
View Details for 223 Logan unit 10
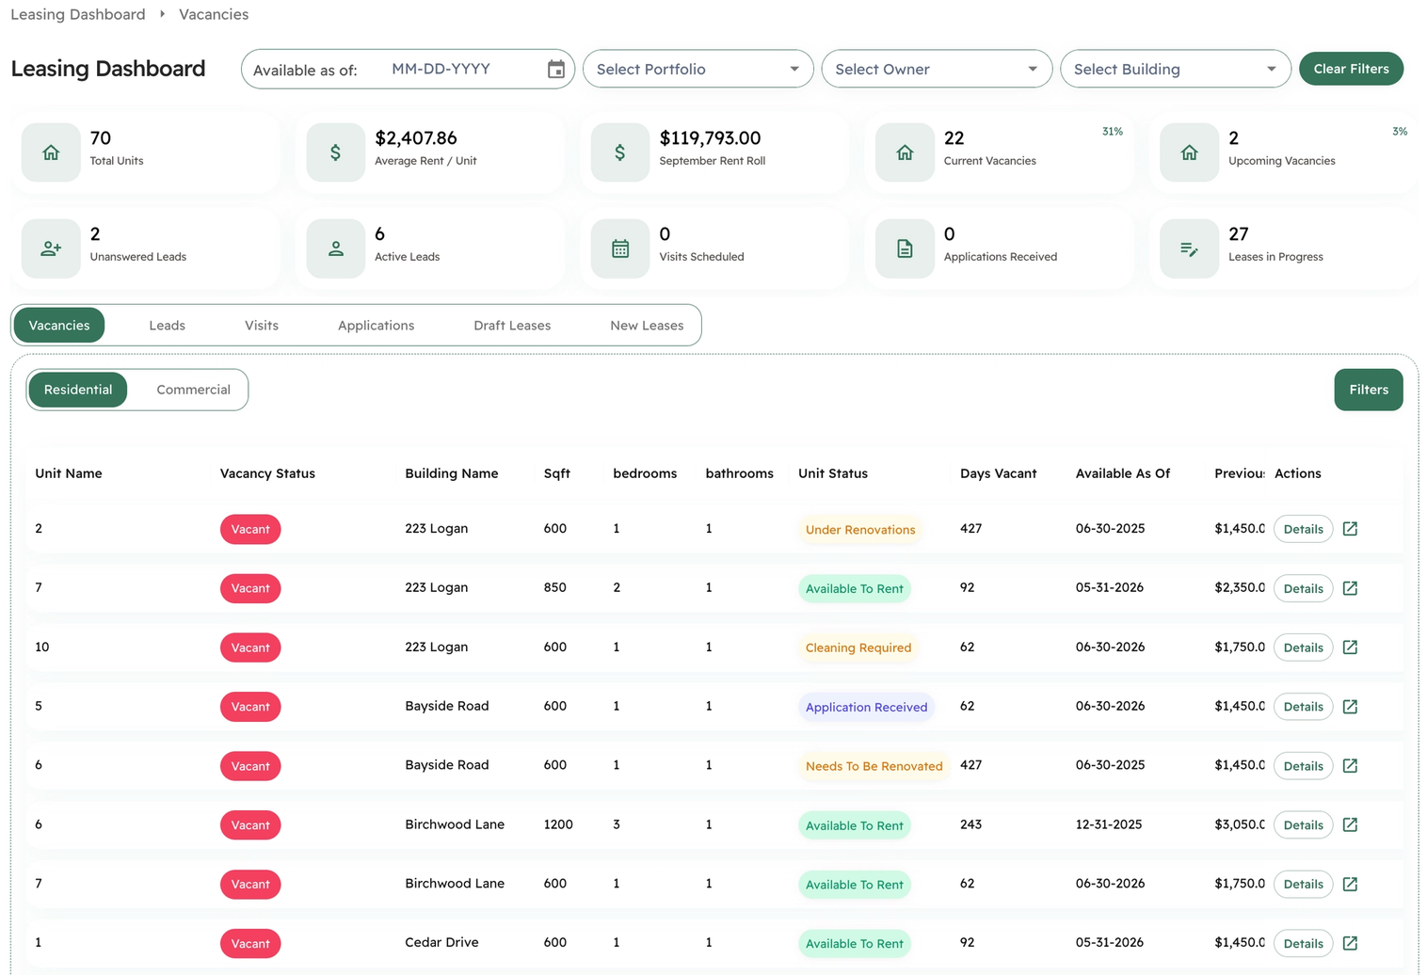[x=1303, y=647]
